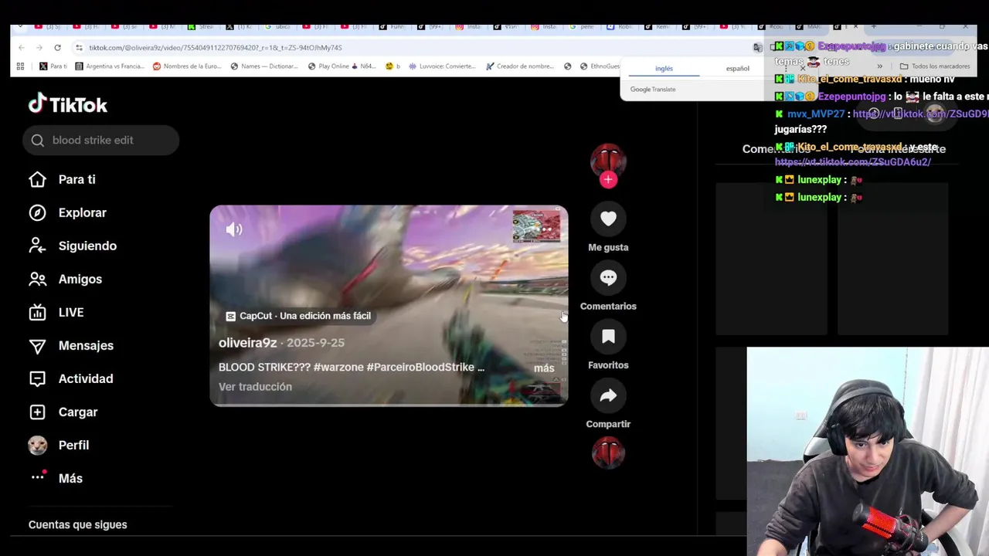Open the creator avatar above Me gusta
This screenshot has height=556, width=989.
coord(608,159)
